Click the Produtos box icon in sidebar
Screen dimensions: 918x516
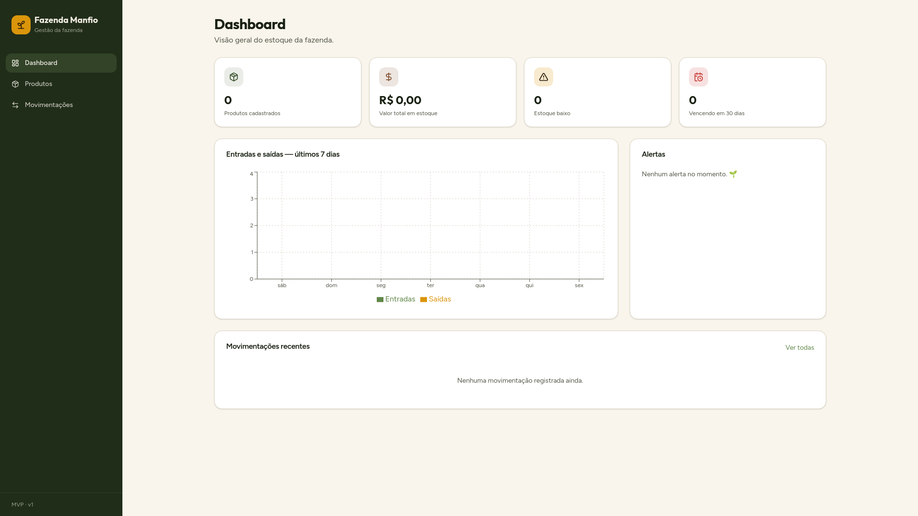point(15,84)
